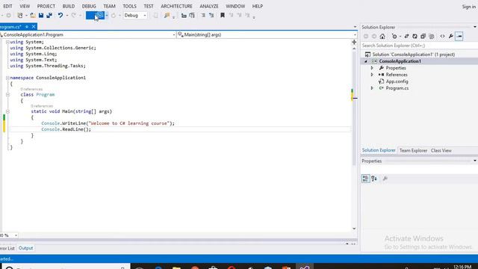The height and width of the screenshot is (269, 478).
Task: Click the Sign in link
Action: (x=468, y=7)
